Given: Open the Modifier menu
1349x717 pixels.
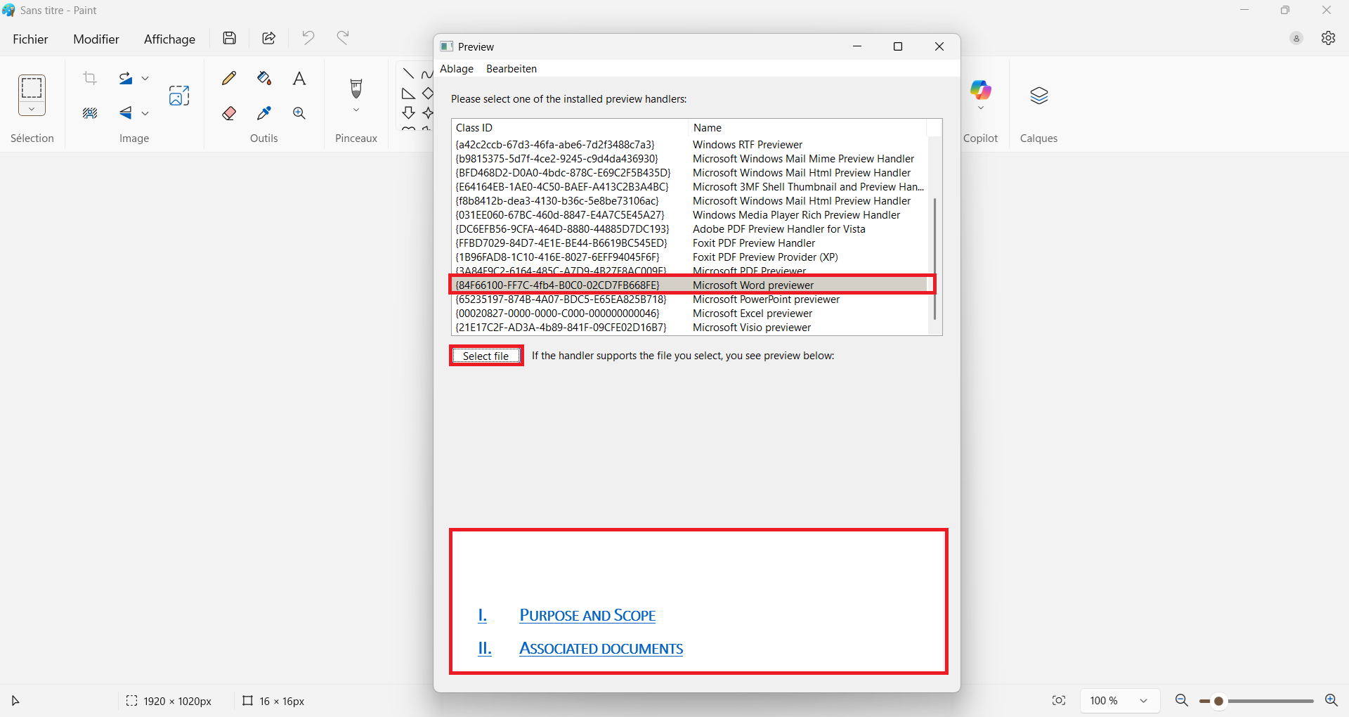Looking at the screenshot, I should 96,39.
